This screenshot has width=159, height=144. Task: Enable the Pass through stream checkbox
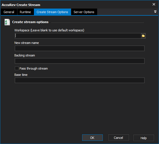(x=17, y=68)
